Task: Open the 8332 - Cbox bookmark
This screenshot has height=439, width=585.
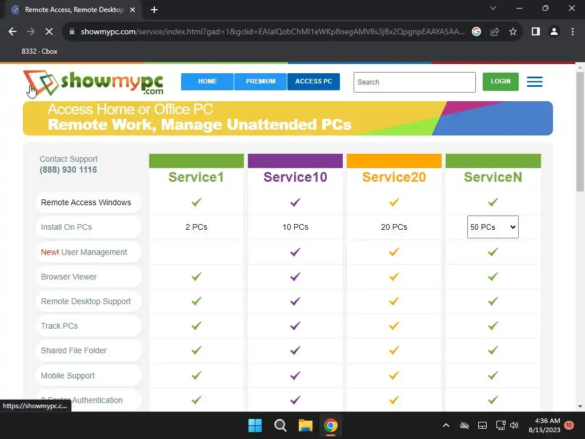Action: (39, 51)
